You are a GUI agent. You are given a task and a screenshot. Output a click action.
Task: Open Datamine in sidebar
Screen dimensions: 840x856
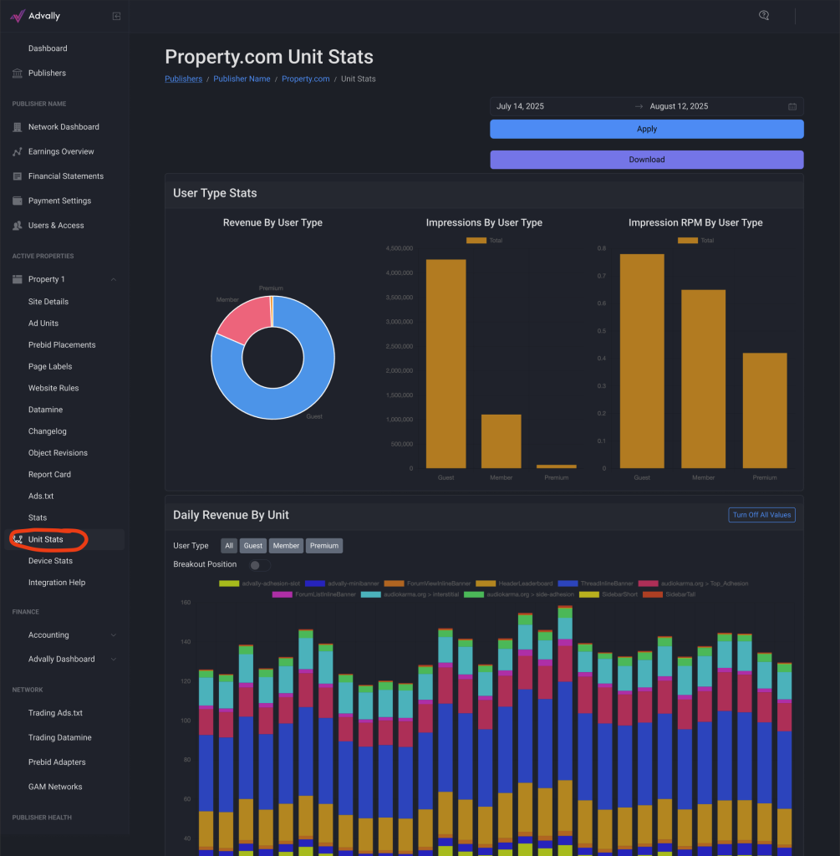(45, 410)
